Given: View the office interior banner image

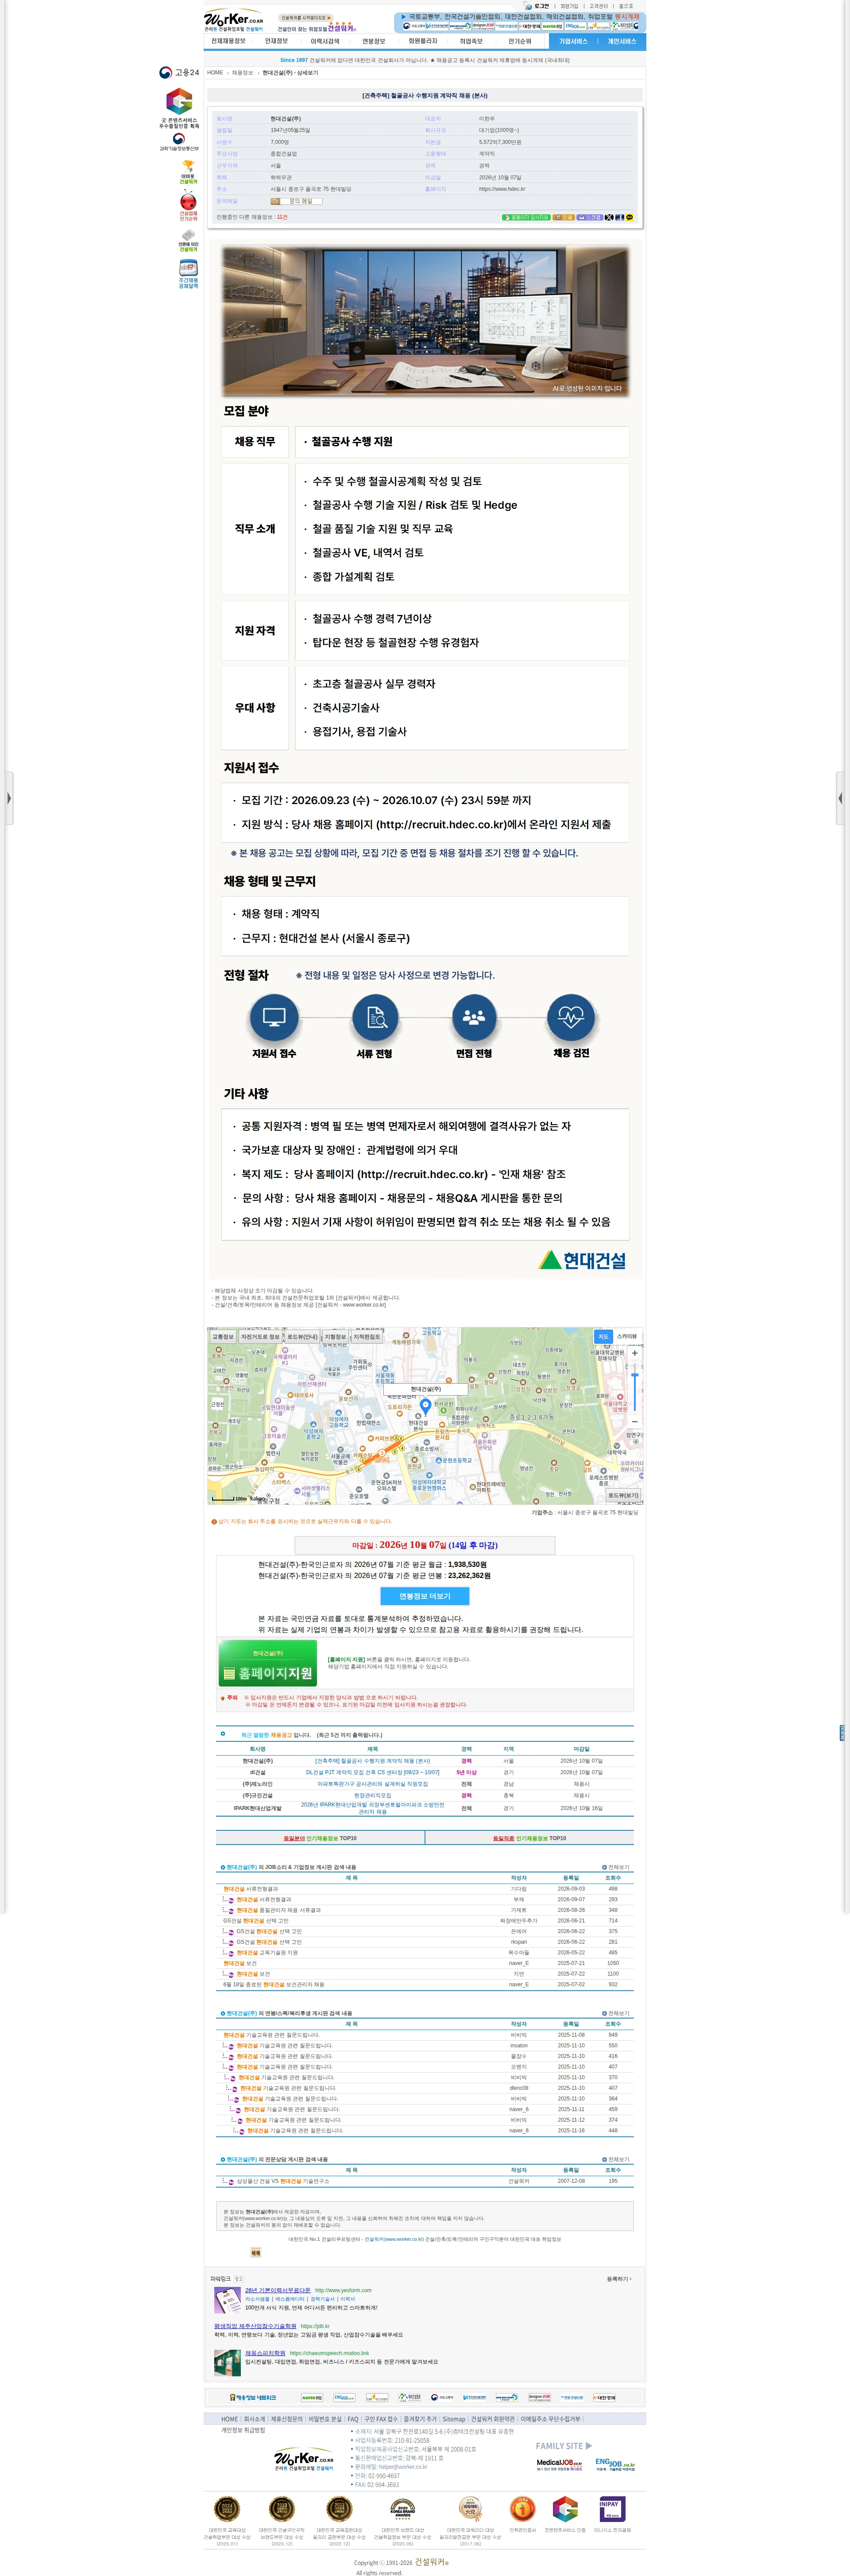Looking at the screenshot, I should pyautogui.click(x=425, y=321).
